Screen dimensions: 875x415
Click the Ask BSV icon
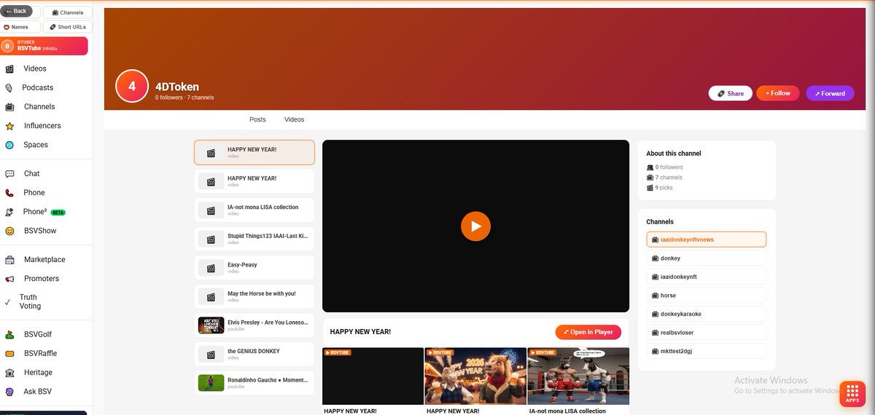click(x=9, y=392)
